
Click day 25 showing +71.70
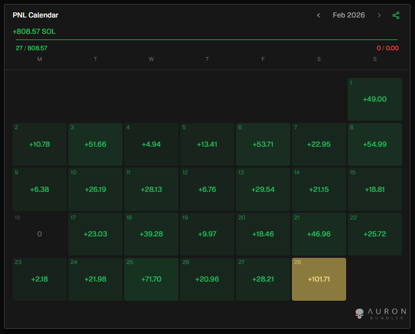point(151,279)
